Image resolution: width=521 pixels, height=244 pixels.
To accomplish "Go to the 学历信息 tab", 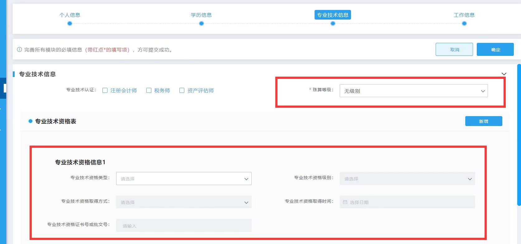I will point(201,15).
